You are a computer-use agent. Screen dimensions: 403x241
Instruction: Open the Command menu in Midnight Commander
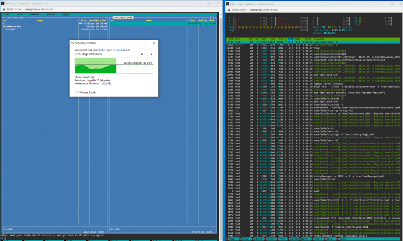(x=34, y=15)
